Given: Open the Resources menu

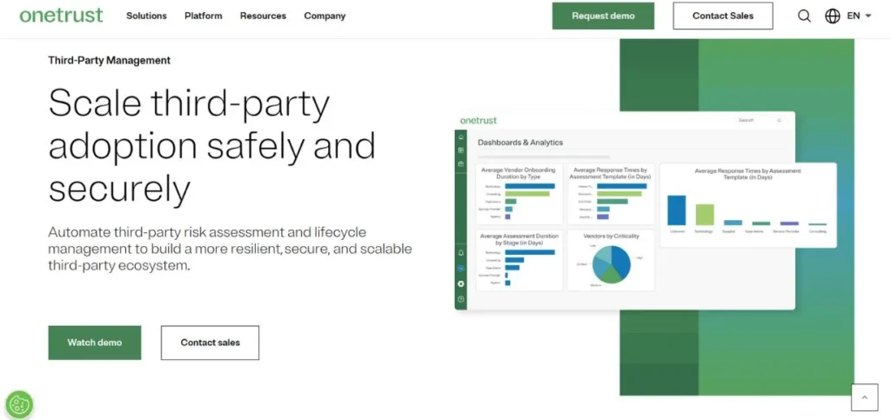Looking at the screenshot, I should [x=263, y=16].
